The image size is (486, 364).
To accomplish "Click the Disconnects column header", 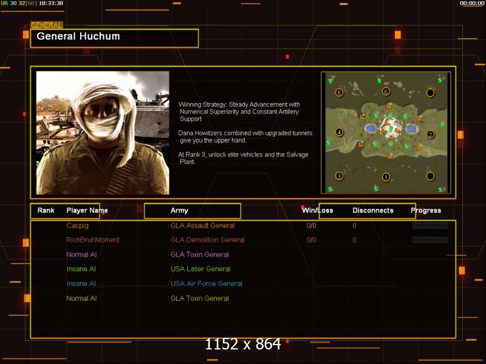I will click(373, 211).
